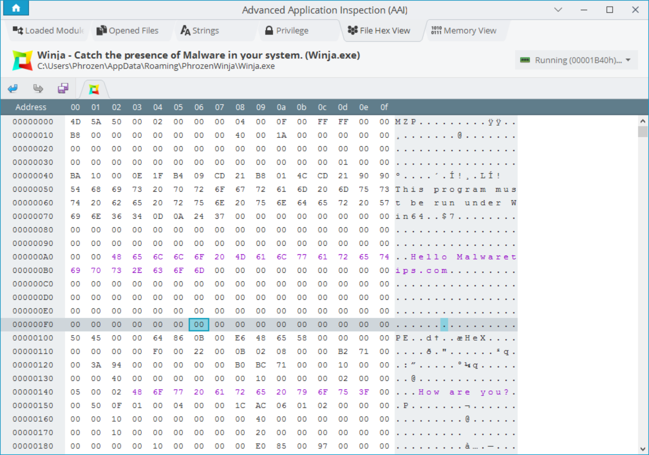Open the Running (00001B40h) process dropdown
The height and width of the screenshot is (455, 649).
click(x=576, y=60)
